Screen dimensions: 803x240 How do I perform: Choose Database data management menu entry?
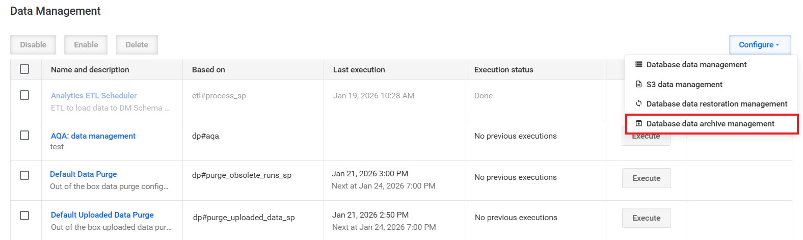pos(711,65)
